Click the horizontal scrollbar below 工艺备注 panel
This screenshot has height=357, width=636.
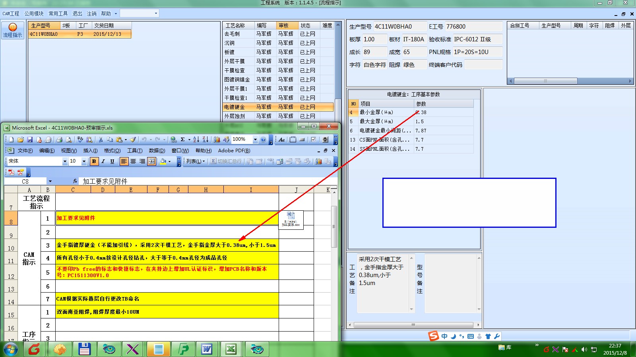[413, 325]
